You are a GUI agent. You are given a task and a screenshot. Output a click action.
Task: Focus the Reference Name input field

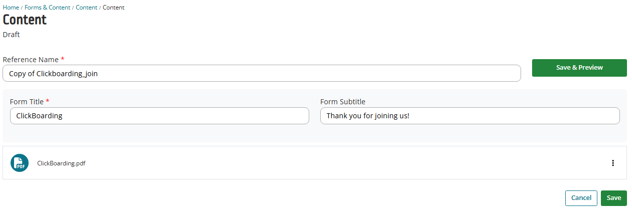click(x=262, y=73)
